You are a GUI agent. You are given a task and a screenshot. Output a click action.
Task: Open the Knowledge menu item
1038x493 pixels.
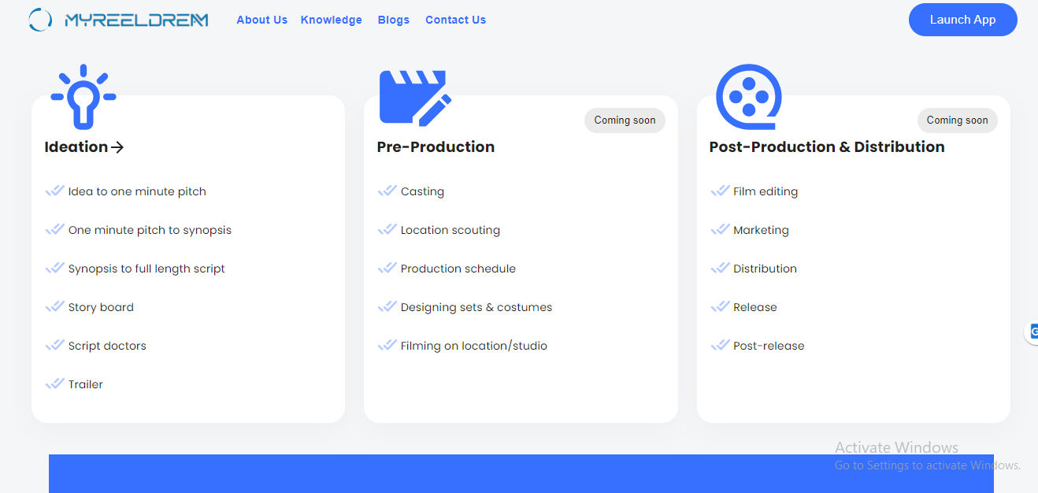(331, 20)
